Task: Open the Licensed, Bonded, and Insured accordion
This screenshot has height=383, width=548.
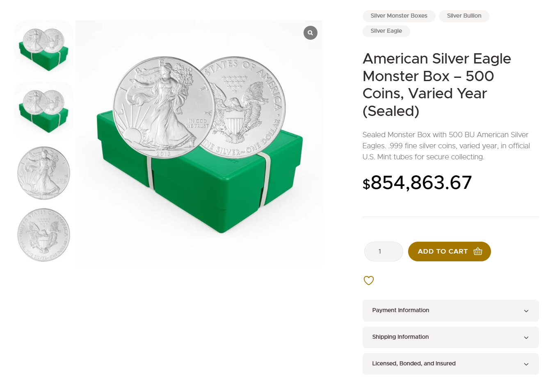Action: 450,364
